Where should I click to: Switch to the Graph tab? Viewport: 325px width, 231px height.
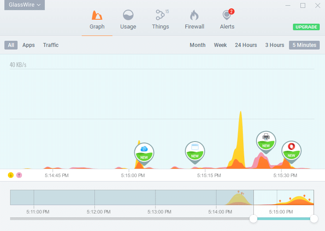(x=97, y=20)
